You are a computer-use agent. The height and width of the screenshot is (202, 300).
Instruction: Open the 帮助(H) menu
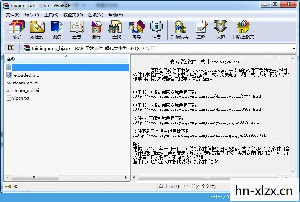pyautogui.click(x=116, y=15)
